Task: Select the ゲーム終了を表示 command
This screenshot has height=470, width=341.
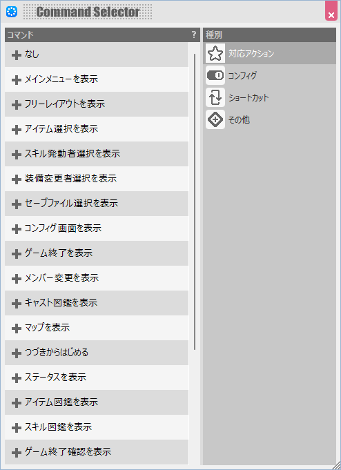Action: (x=97, y=253)
